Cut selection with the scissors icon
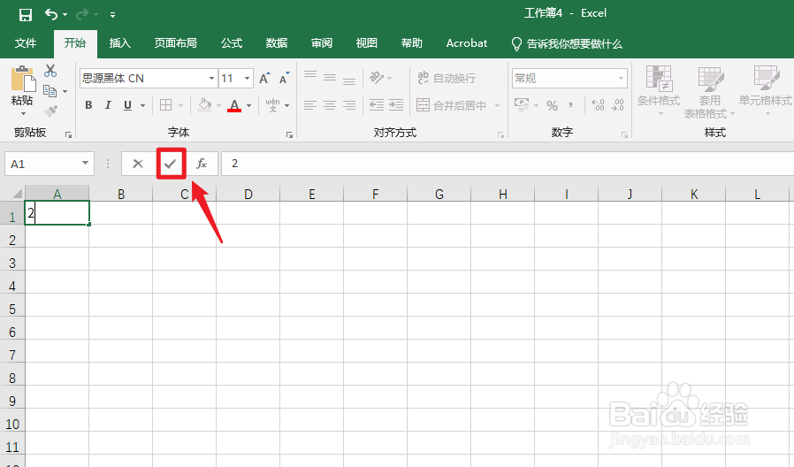The image size is (794, 467). (50, 71)
